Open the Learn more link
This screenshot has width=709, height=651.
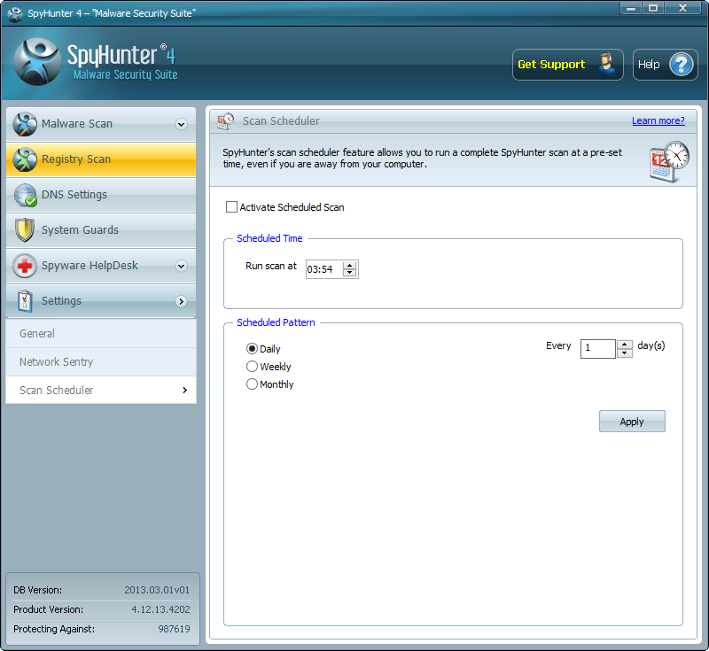(658, 120)
